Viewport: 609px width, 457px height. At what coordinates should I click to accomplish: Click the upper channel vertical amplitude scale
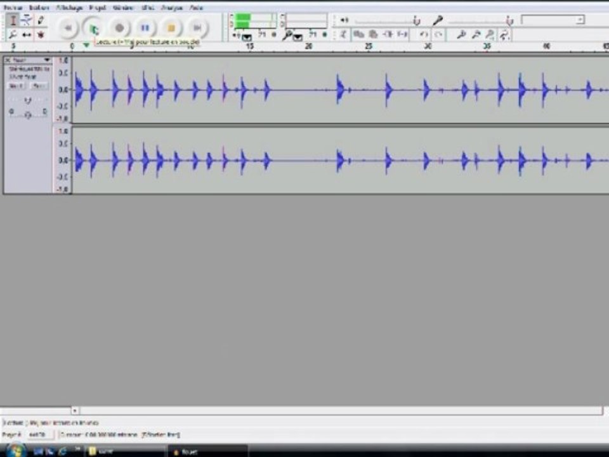pos(63,89)
